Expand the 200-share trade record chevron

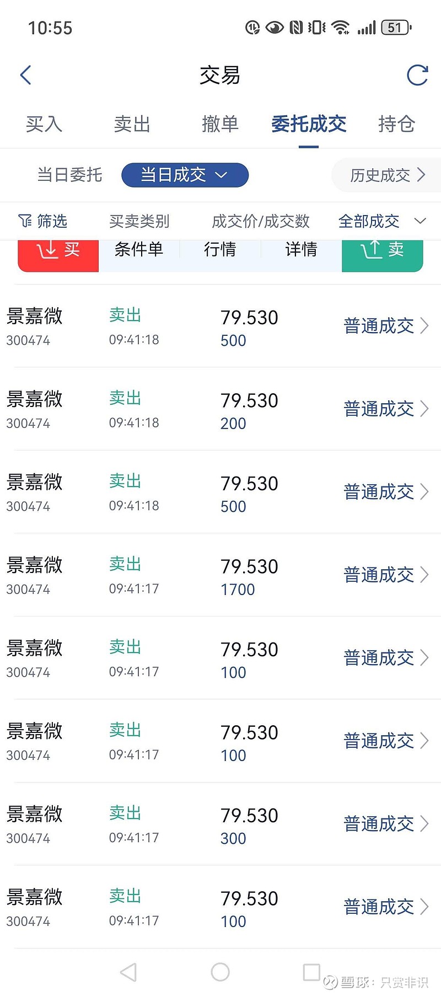(x=424, y=409)
